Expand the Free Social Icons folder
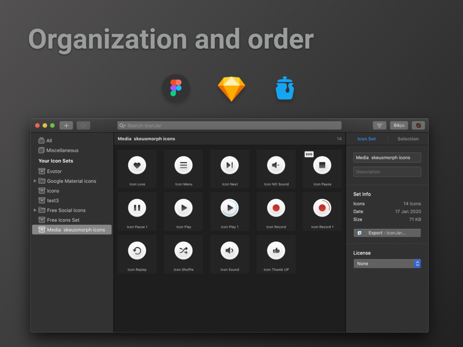The height and width of the screenshot is (347, 463). click(35, 210)
